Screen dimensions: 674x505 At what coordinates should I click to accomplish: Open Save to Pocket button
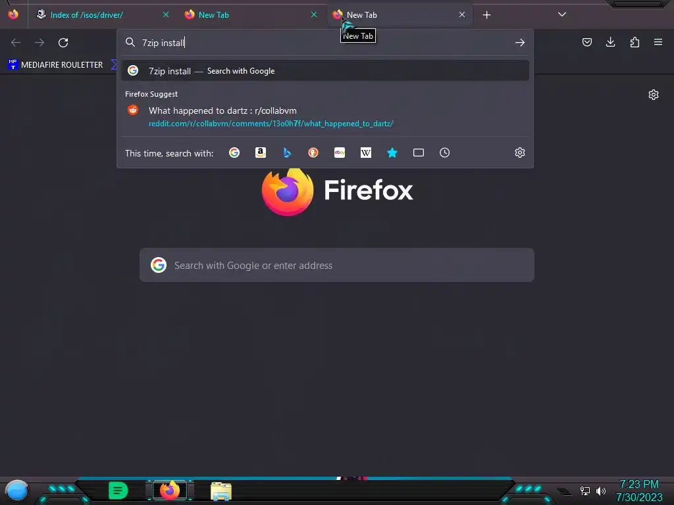tap(586, 42)
